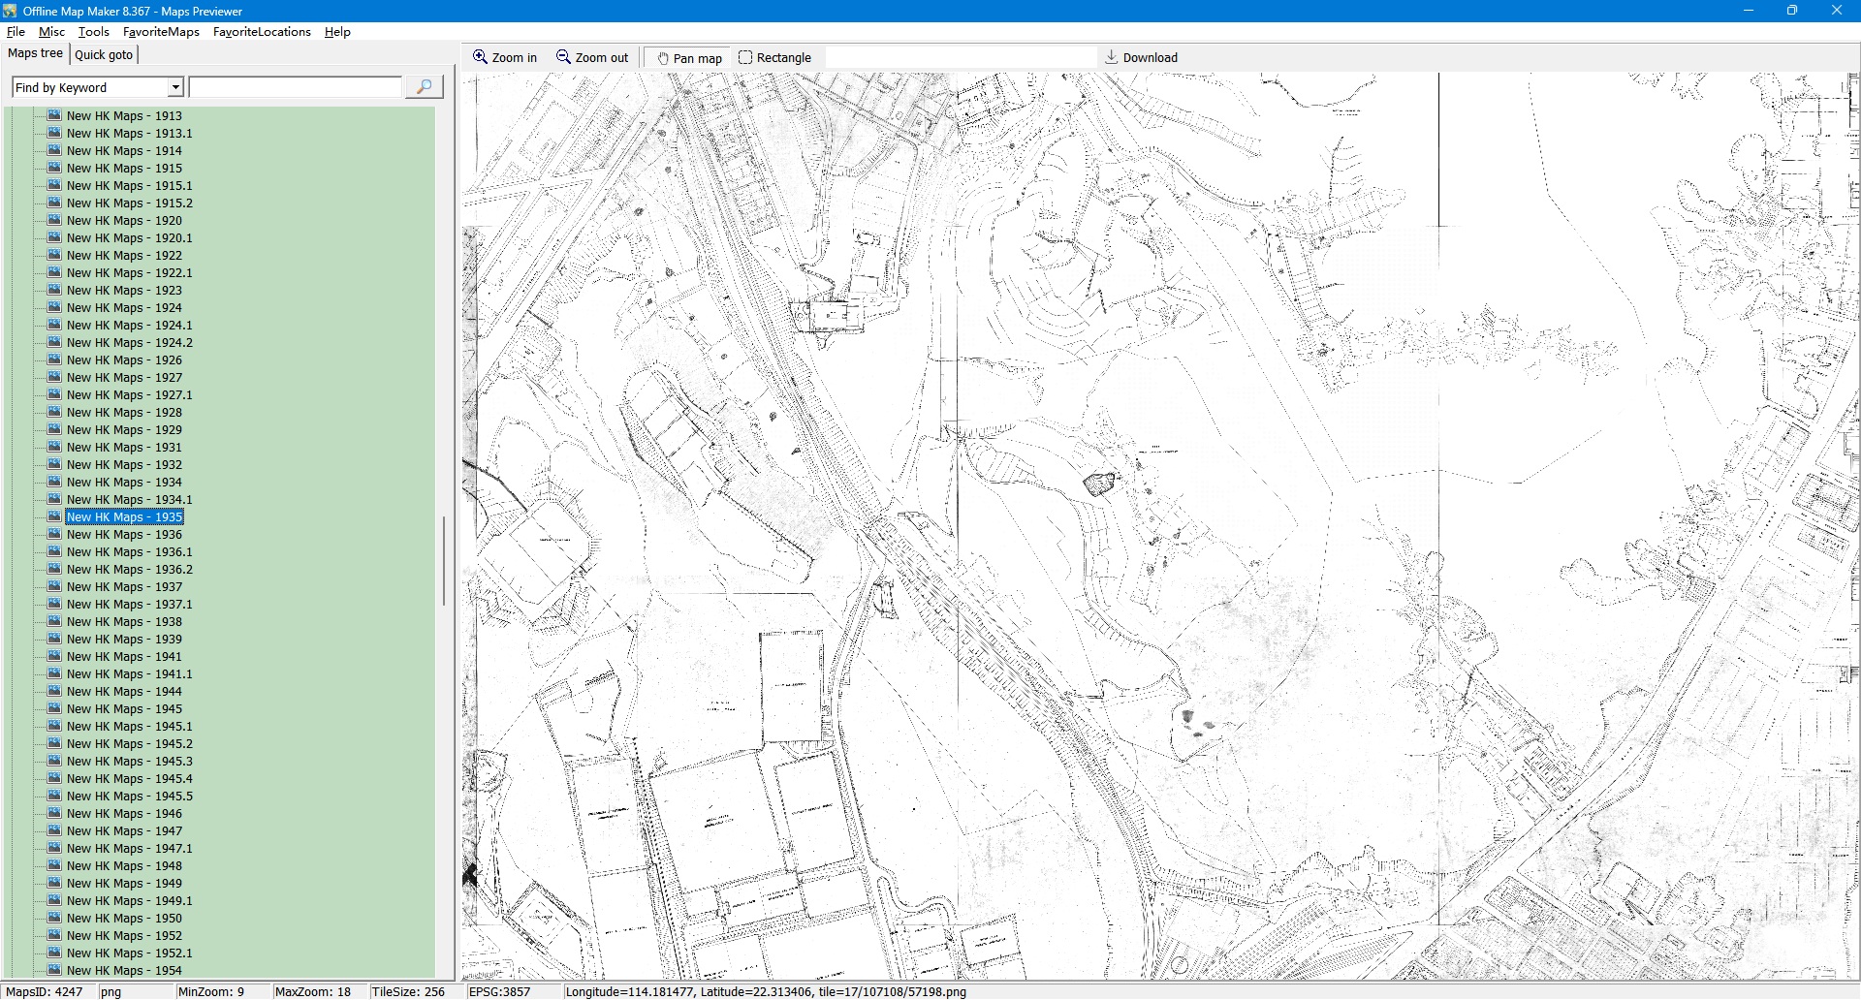This screenshot has width=1861, height=1000.
Task: Open the File menu
Action: 16,32
